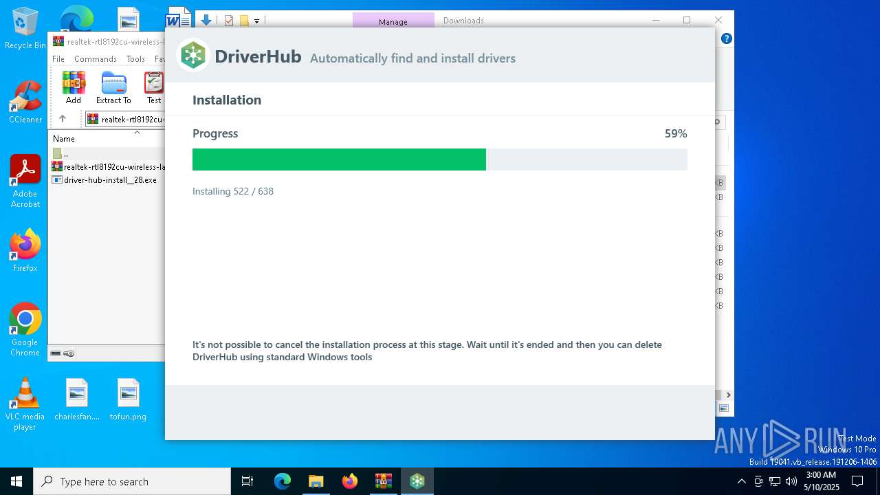The width and height of the screenshot is (880, 495).
Task: Switch to DriverHub from the taskbar
Action: 417,481
